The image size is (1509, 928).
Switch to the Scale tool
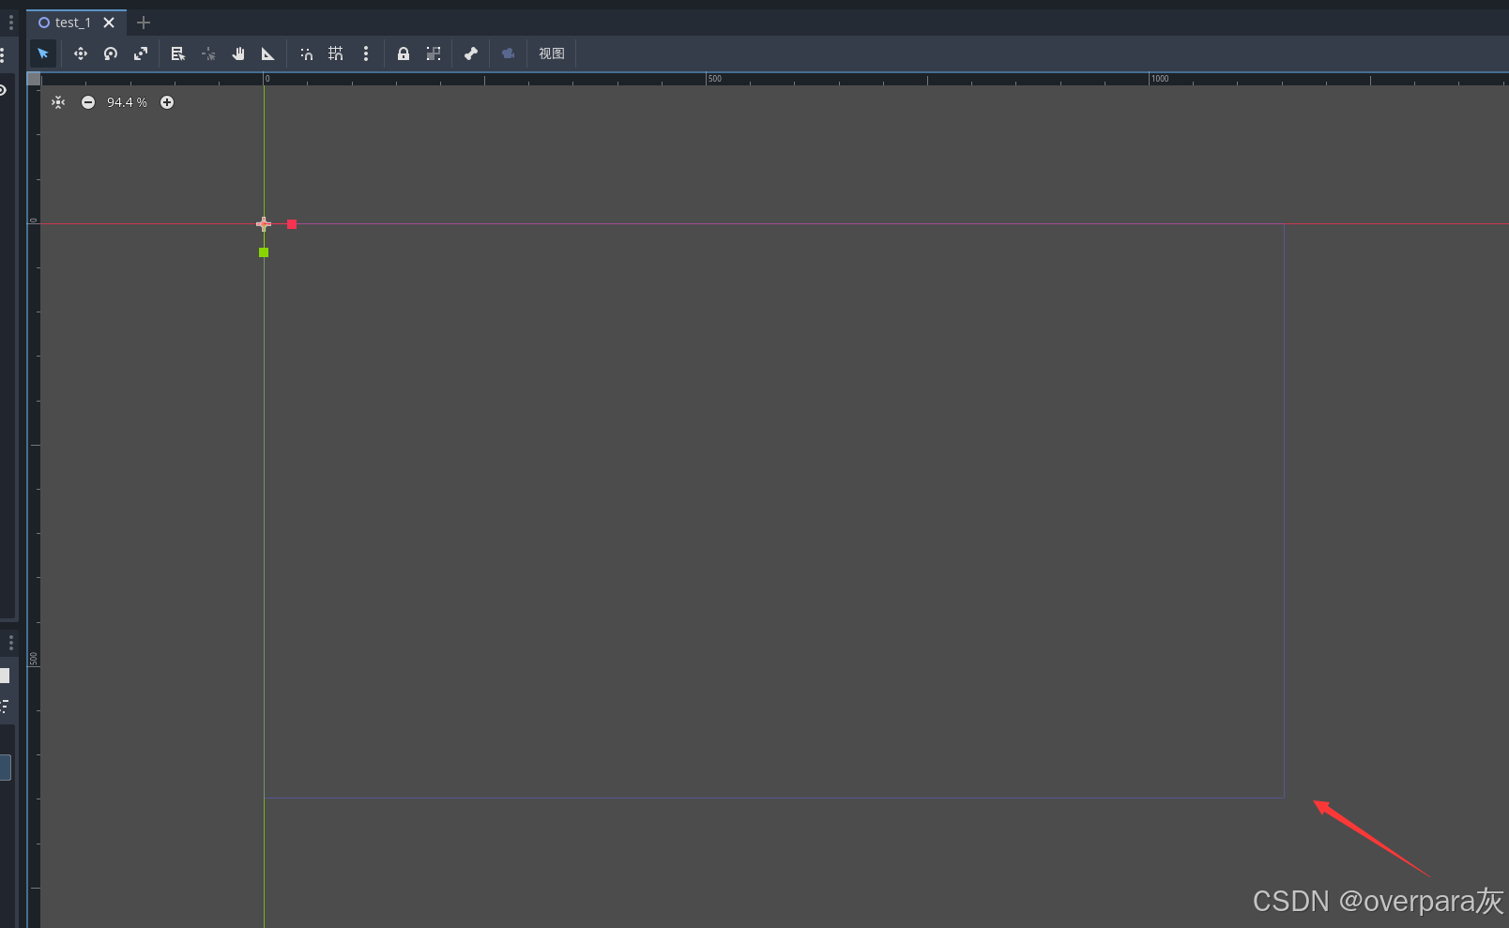(141, 53)
